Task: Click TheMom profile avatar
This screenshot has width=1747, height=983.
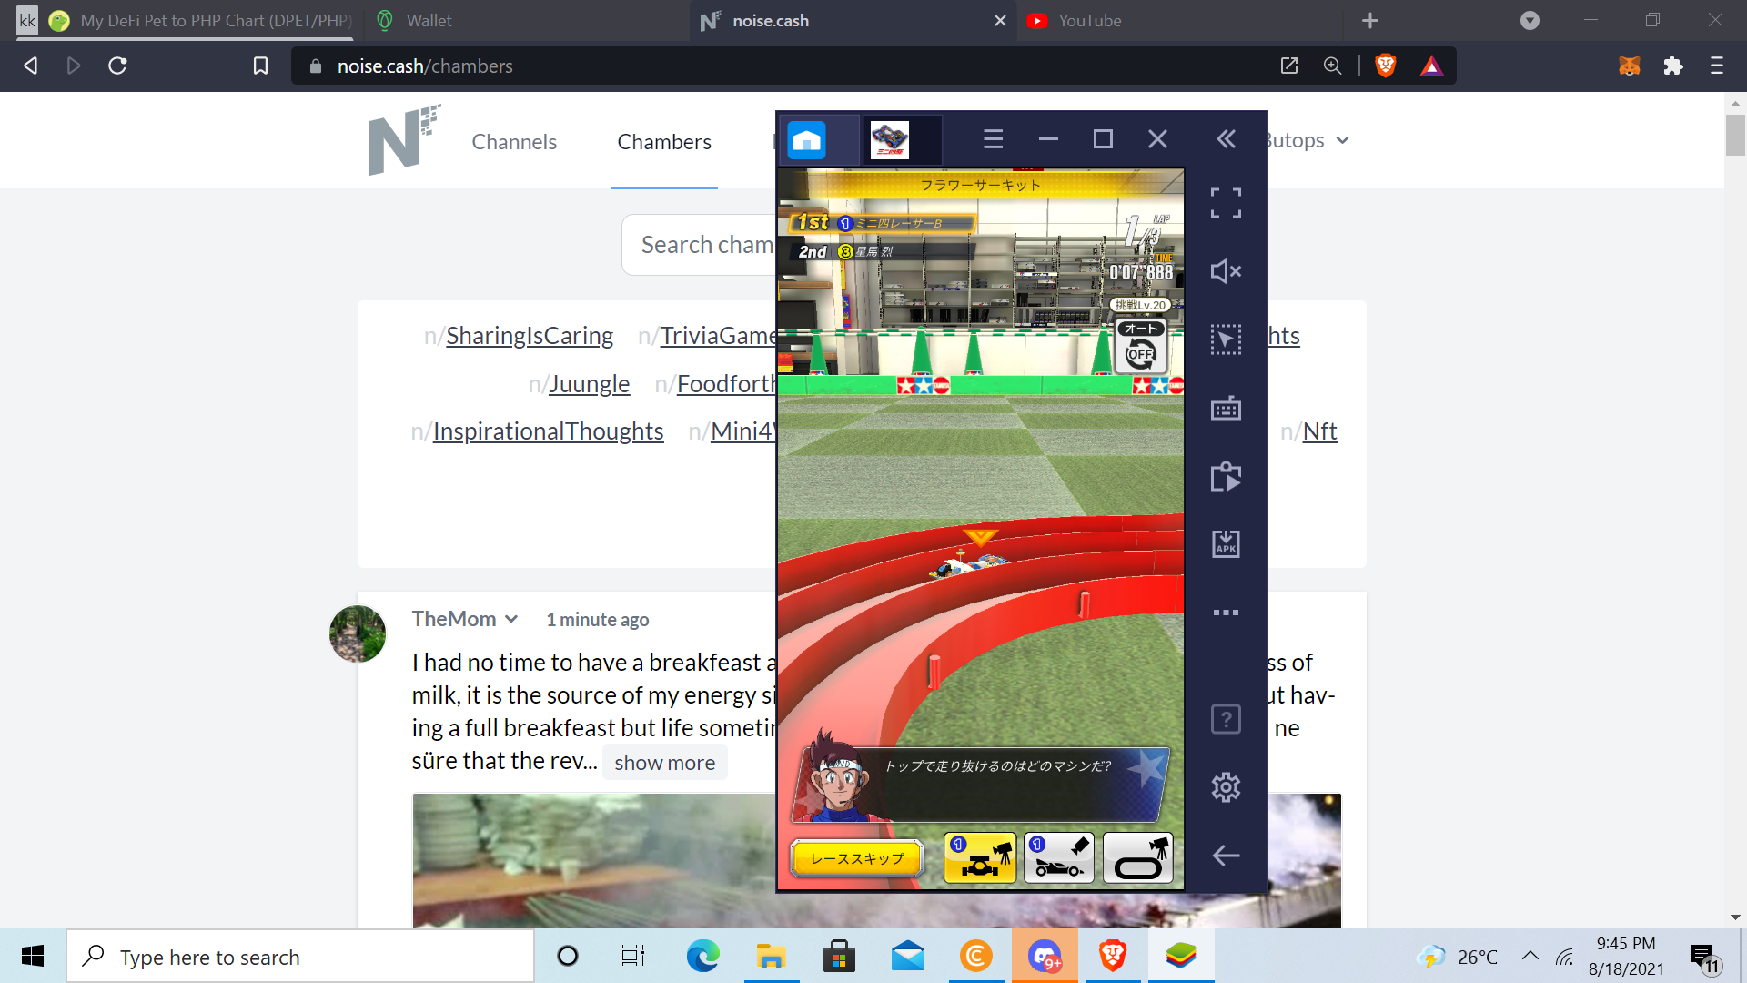Action: tap(358, 633)
